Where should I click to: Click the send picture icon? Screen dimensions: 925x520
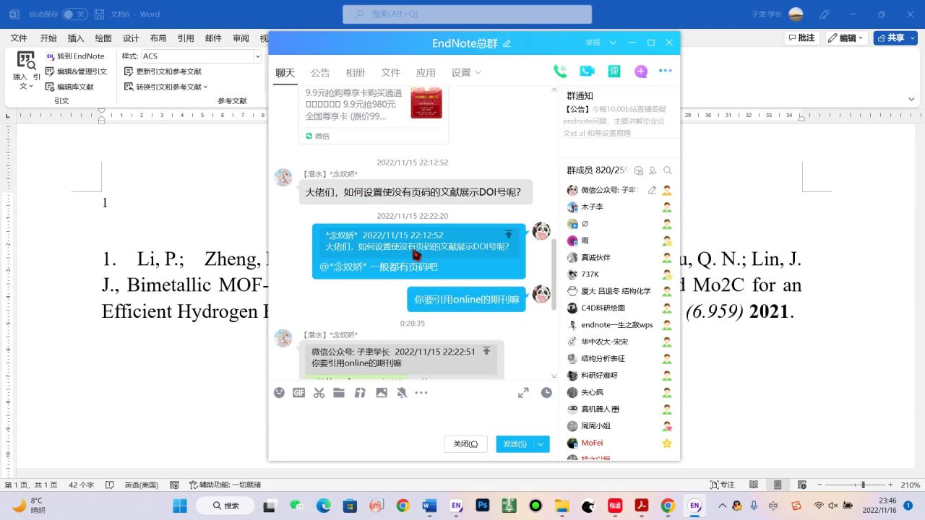click(381, 393)
